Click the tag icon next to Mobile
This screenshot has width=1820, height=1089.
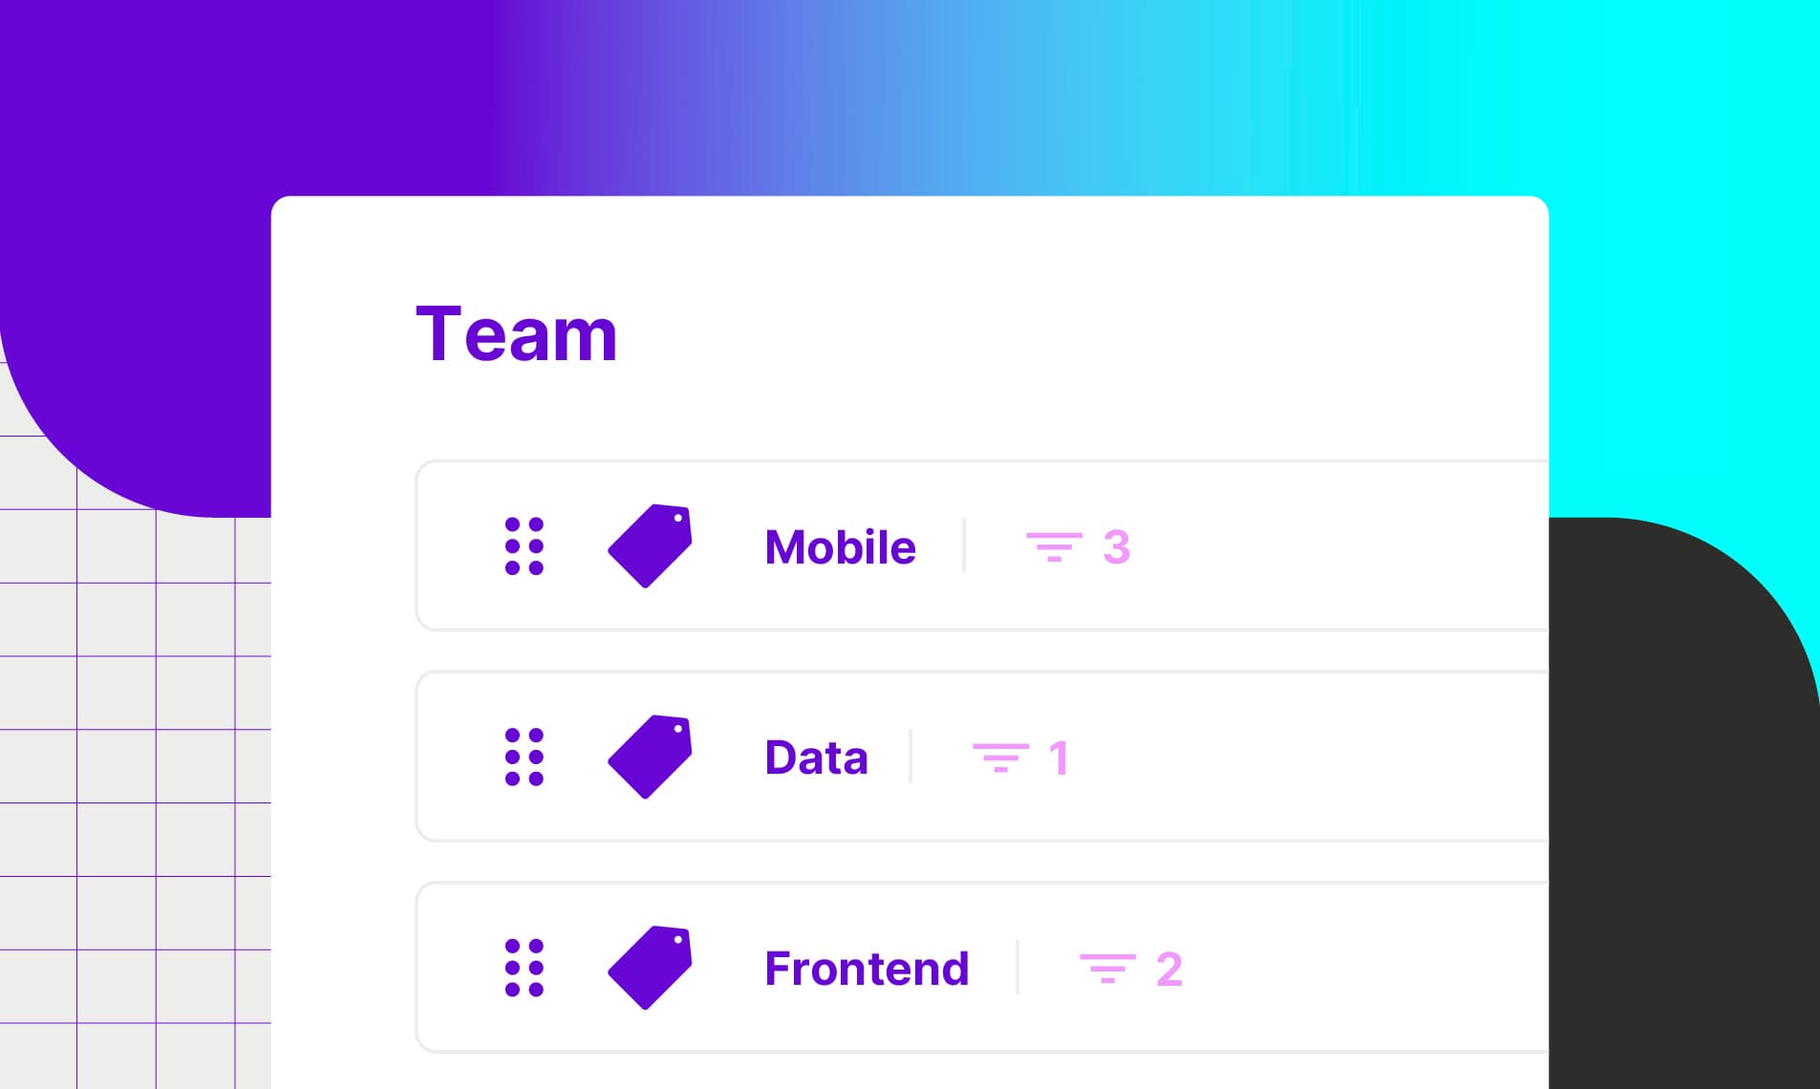[x=651, y=545]
